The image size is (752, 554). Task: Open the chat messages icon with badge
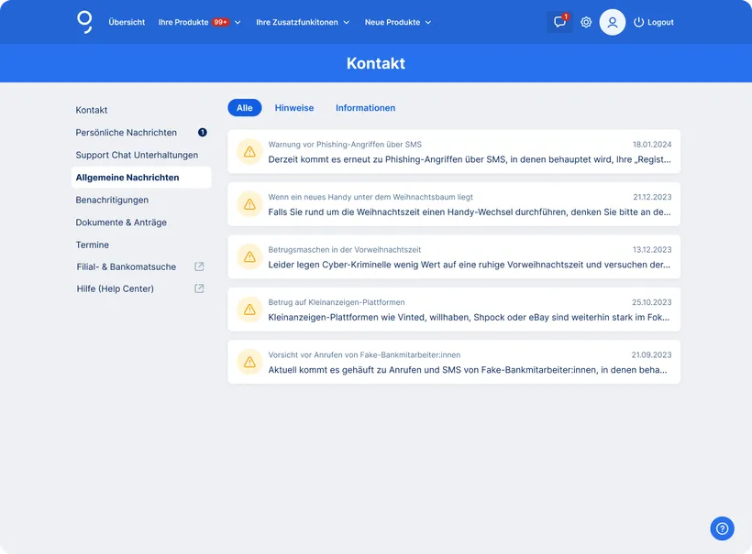coord(559,22)
